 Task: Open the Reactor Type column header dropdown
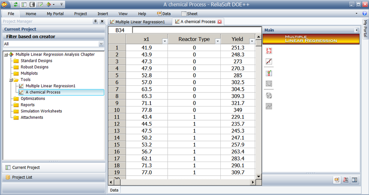218,41
